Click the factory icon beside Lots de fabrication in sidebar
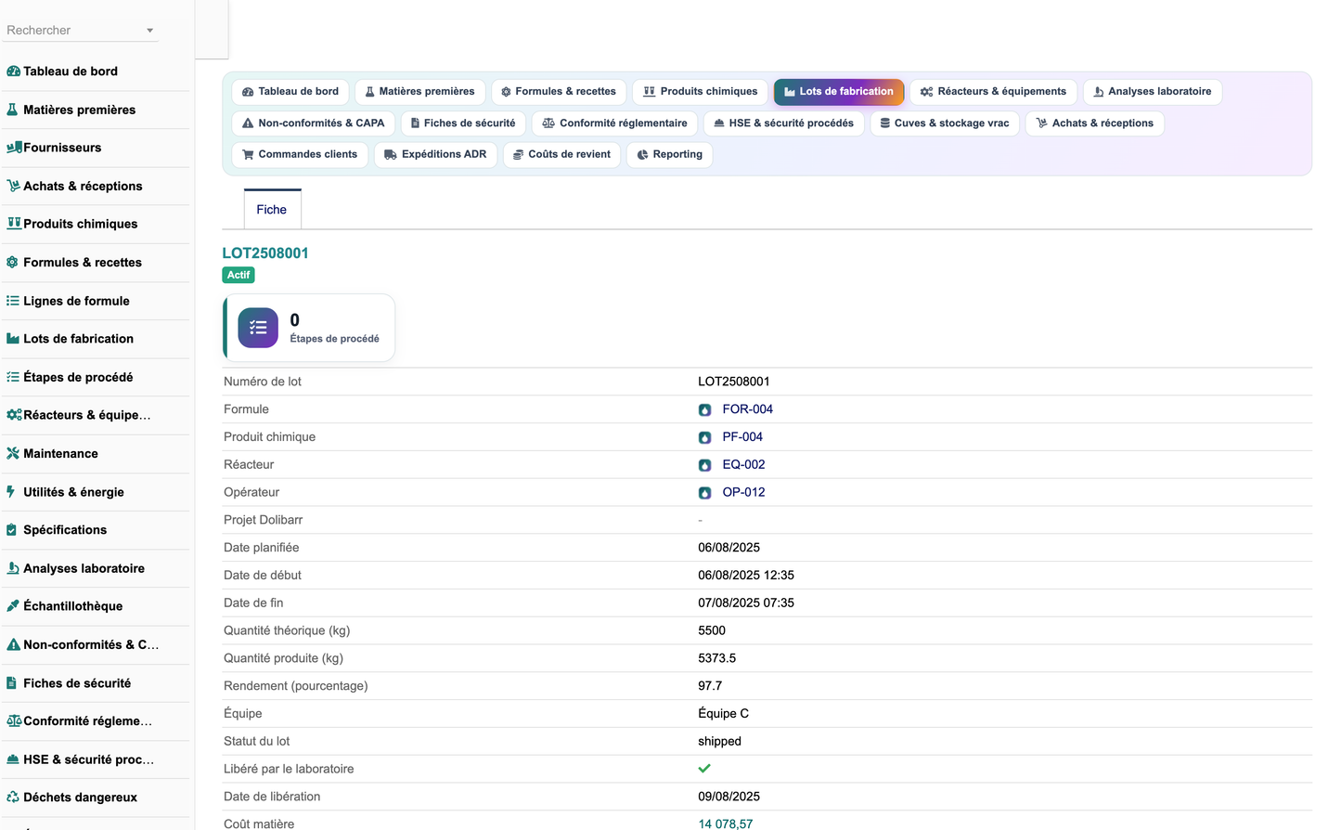 (x=13, y=339)
